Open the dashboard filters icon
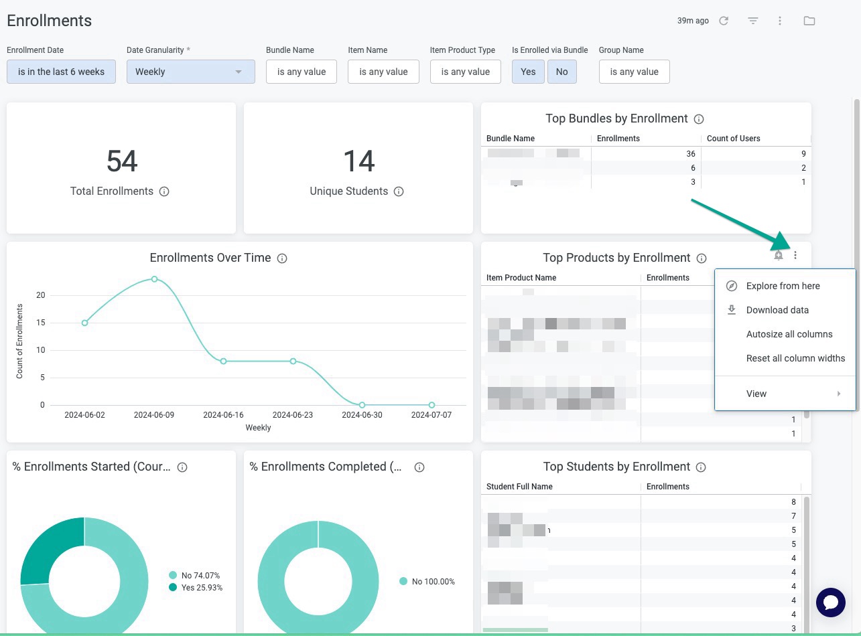The image size is (861, 636). (x=752, y=21)
